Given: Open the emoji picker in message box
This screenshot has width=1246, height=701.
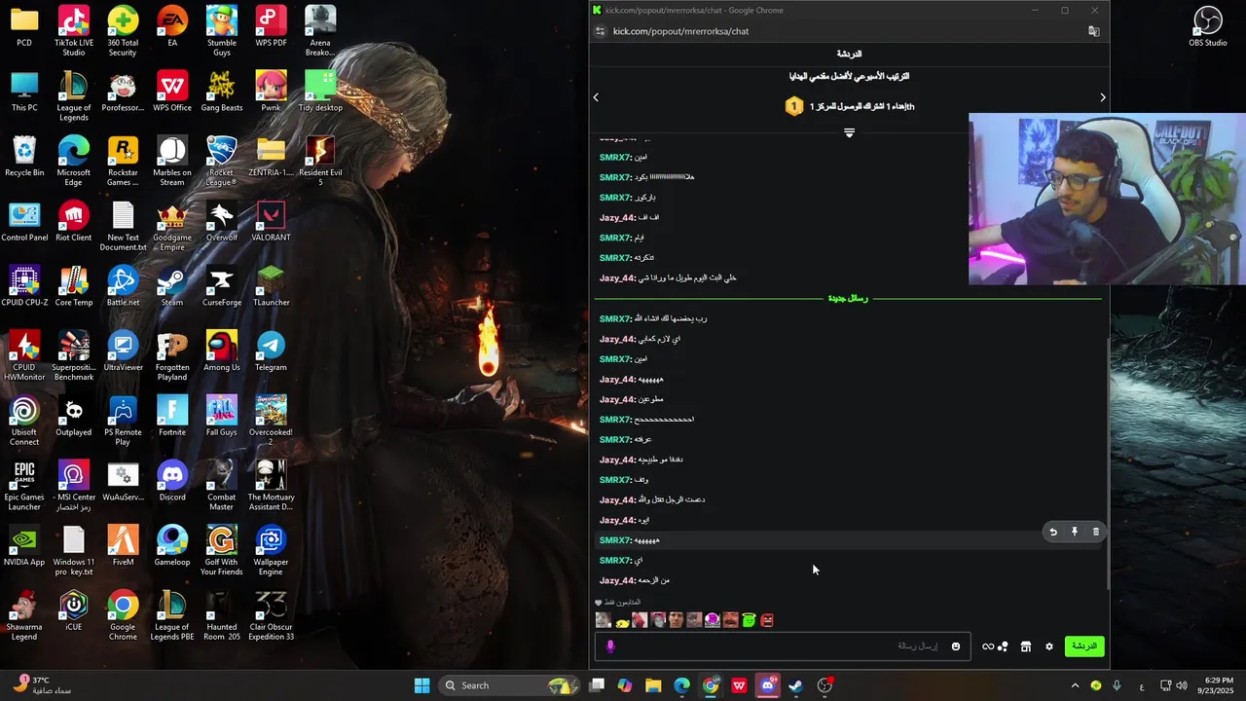Looking at the screenshot, I should point(956,646).
